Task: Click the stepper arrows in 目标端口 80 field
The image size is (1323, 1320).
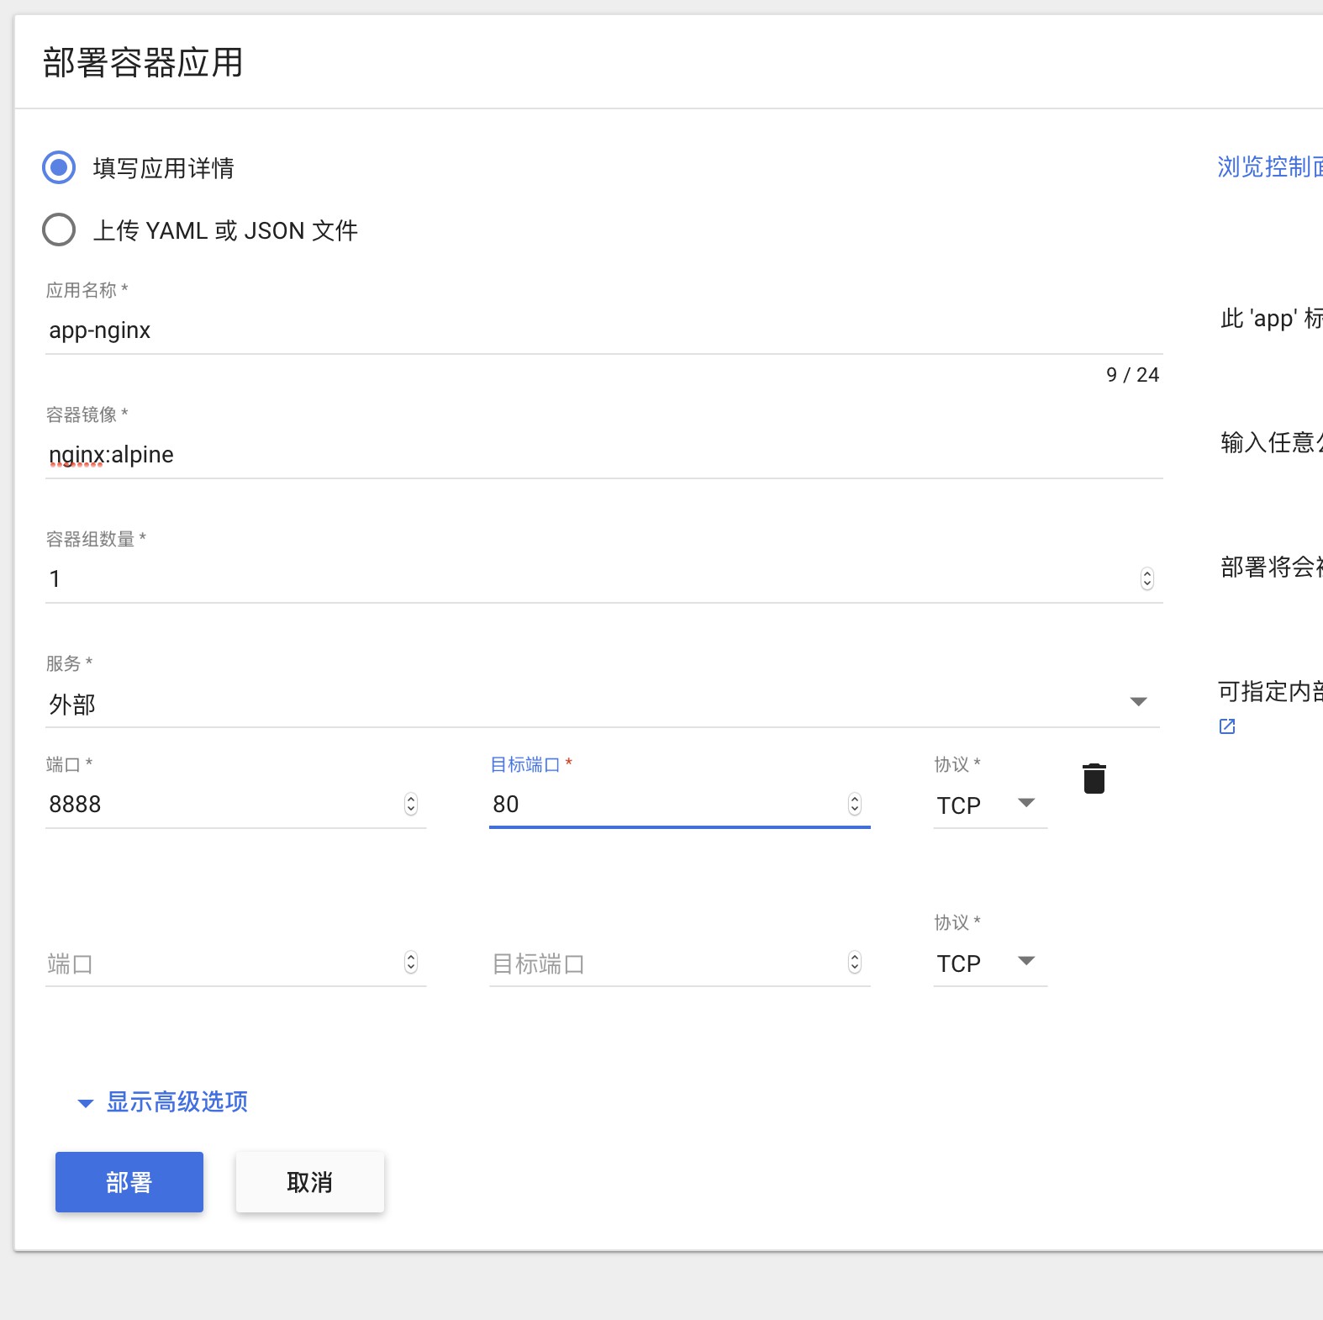Action: 855,805
